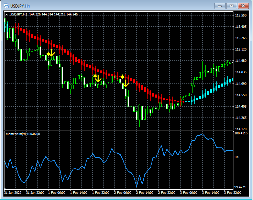Click the 114.690 price scale label

[241, 84]
